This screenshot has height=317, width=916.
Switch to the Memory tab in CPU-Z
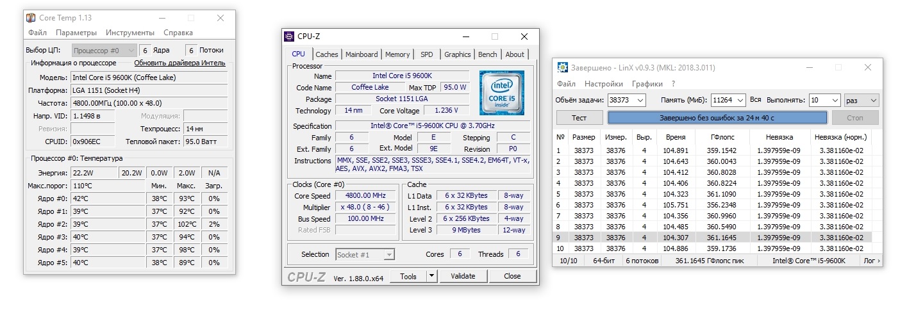[x=397, y=54]
